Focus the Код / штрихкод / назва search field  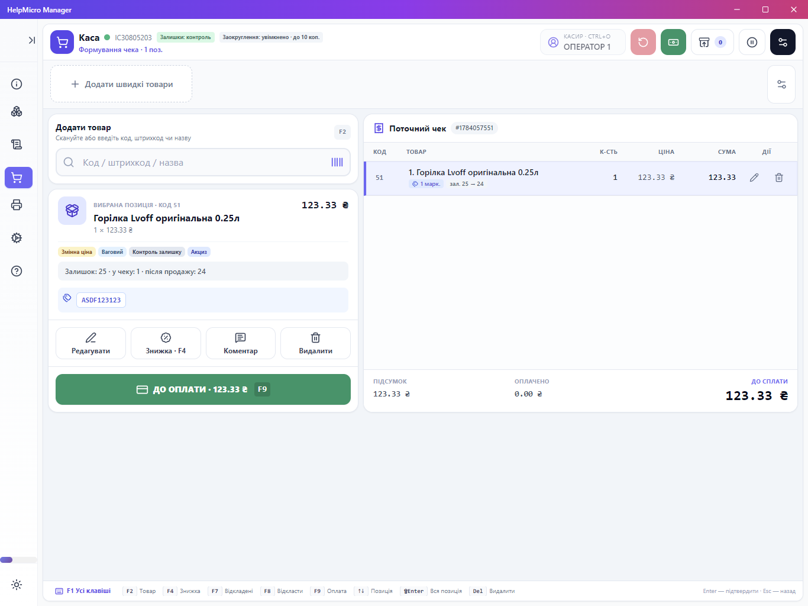[203, 162]
